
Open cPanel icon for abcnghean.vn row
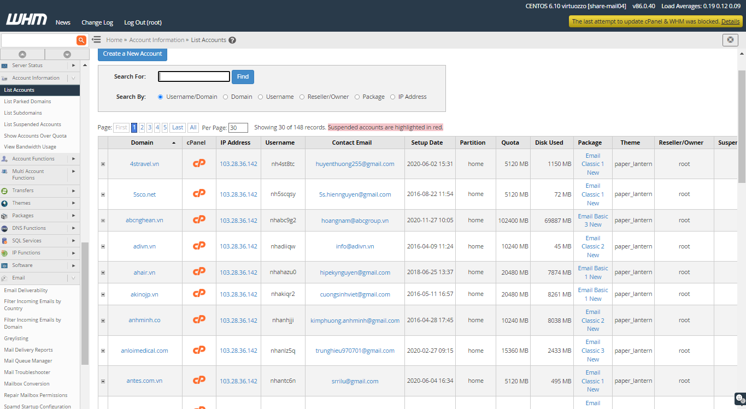[199, 220]
